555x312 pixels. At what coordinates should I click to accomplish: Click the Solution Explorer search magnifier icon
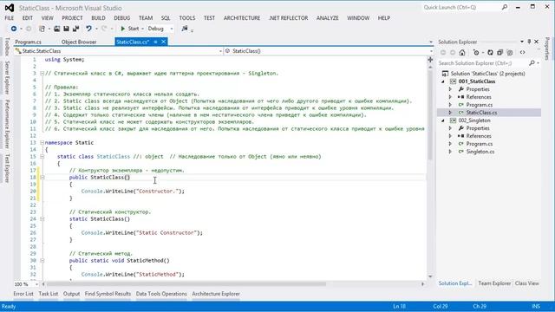click(x=532, y=63)
